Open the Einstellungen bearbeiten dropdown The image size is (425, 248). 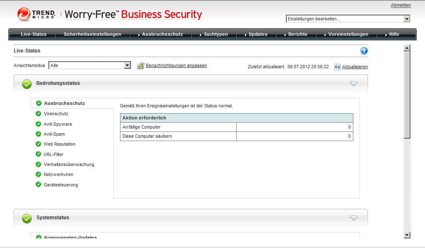(407, 19)
